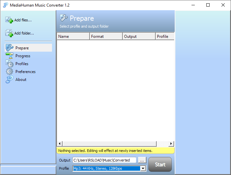This screenshot has width=231, height=175.
Task: Sort by the Output column header
Action: (x=139, y=37)
